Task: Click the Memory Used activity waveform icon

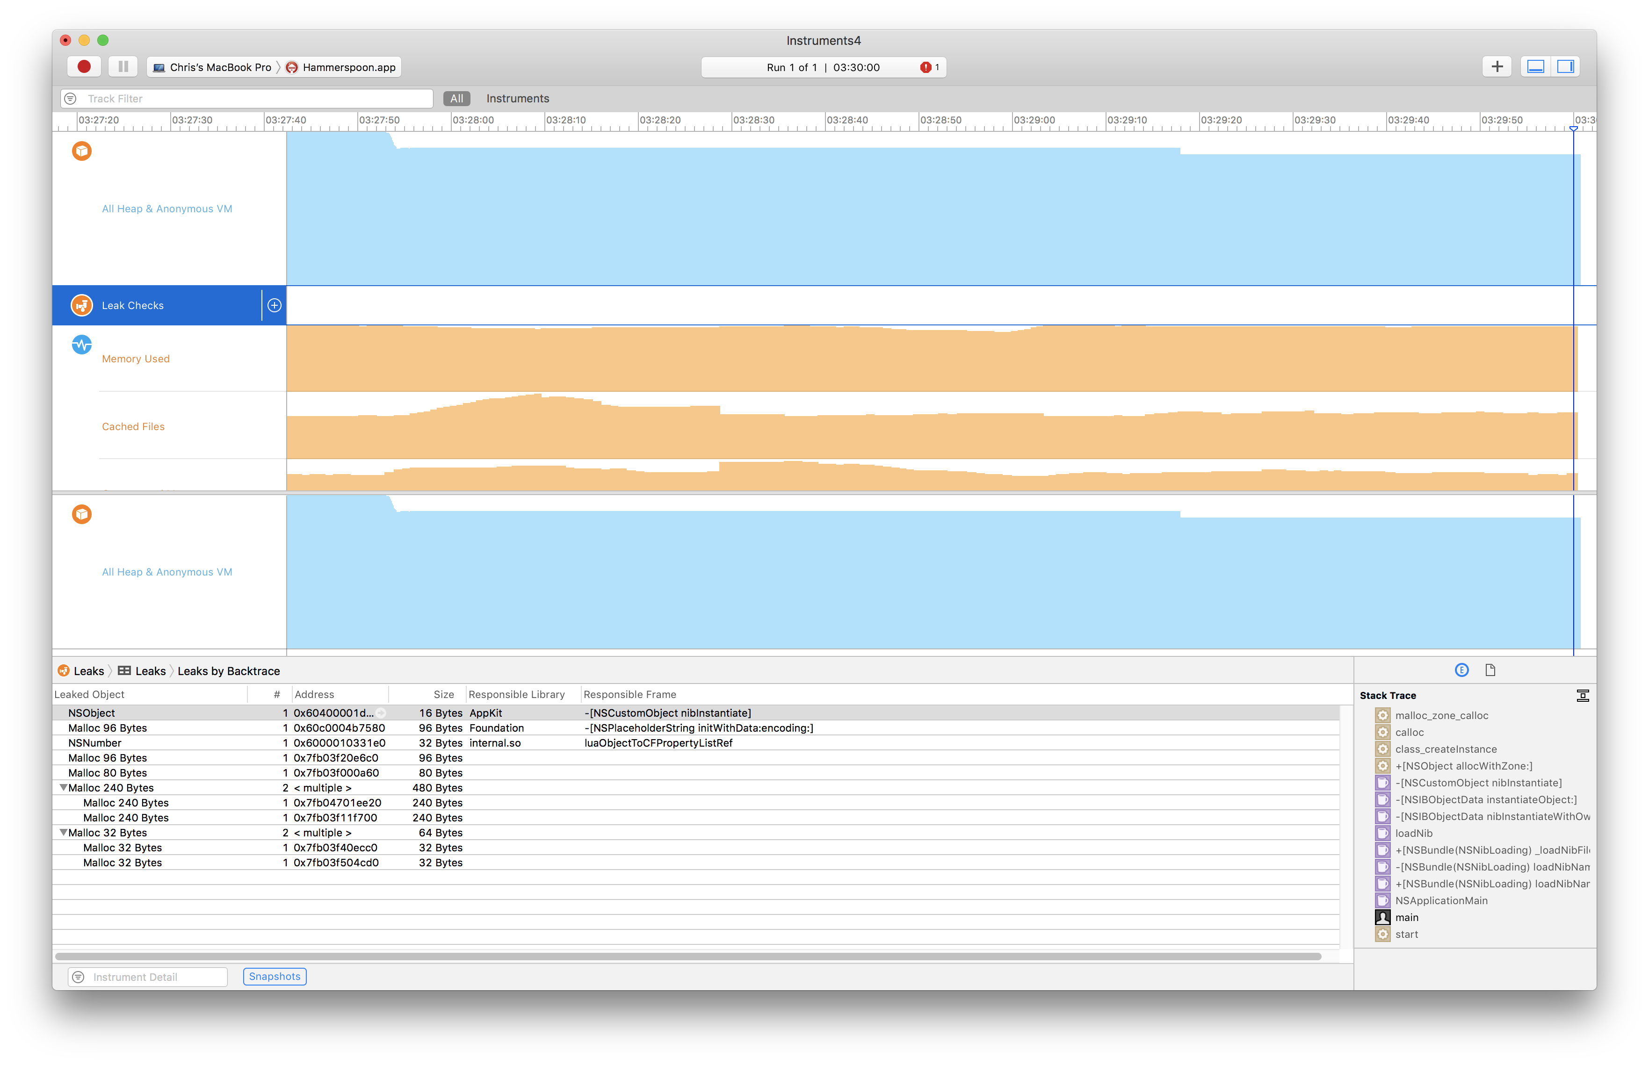Action: [x=82, y=345]
